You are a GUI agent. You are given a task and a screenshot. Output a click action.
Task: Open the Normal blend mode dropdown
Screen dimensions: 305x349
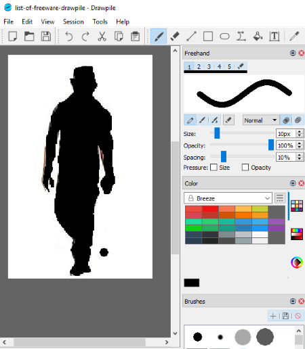click(261, 120)
